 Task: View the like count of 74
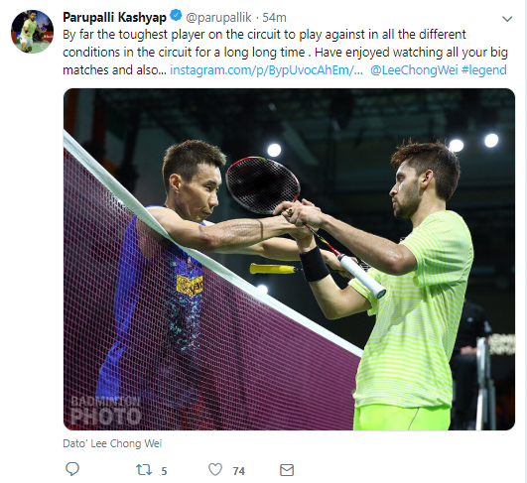[238, 471]
